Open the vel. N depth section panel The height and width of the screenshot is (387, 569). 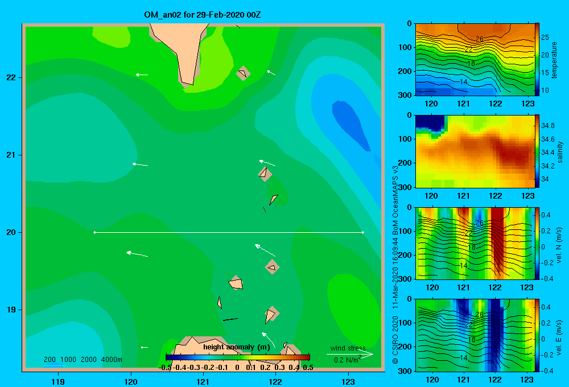click(x=475, y=243)
